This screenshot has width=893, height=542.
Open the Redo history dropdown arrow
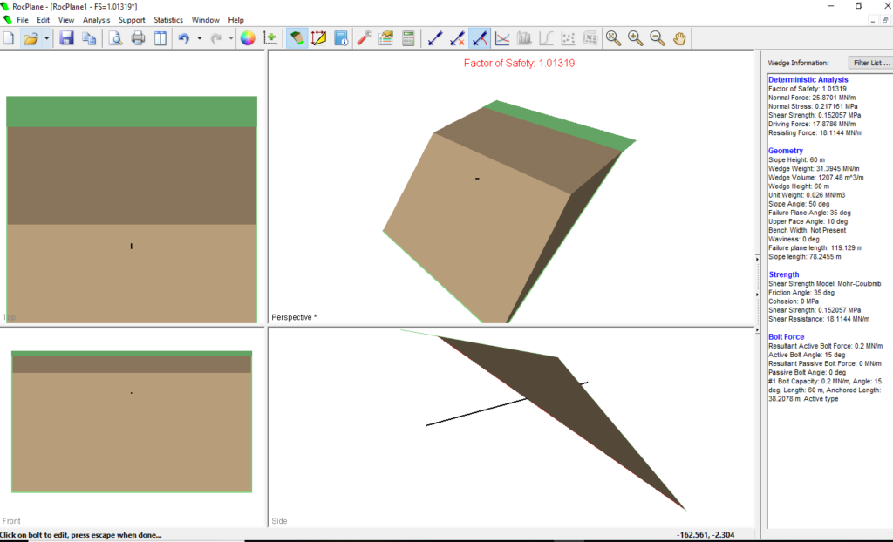click(x=230, y=38)
